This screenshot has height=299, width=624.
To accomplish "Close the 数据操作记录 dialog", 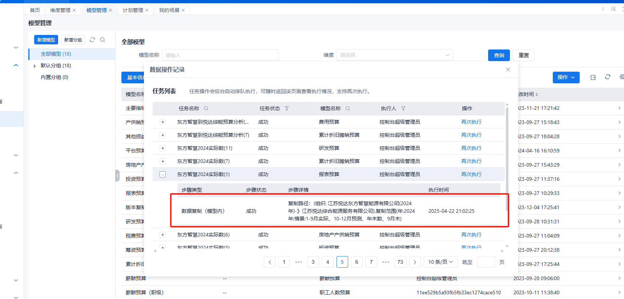I will 508,69.
